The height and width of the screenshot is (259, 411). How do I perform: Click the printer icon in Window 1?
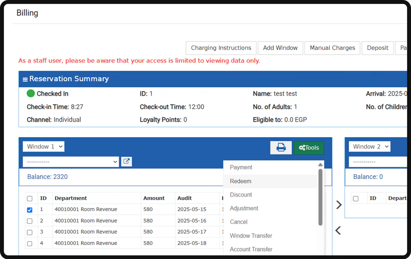(281, 147)
